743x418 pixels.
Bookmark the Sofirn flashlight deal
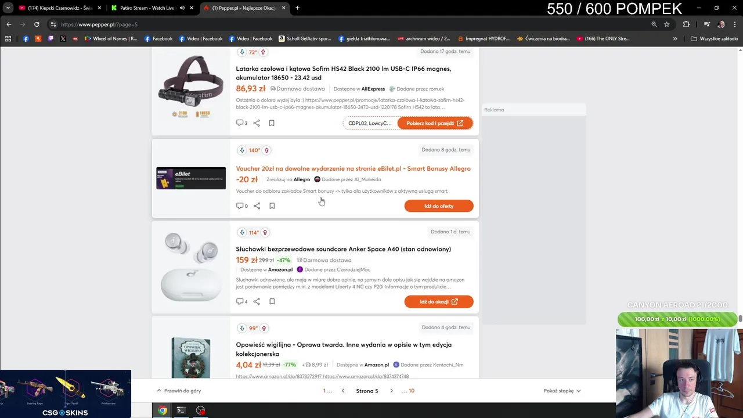click(272, 123)
